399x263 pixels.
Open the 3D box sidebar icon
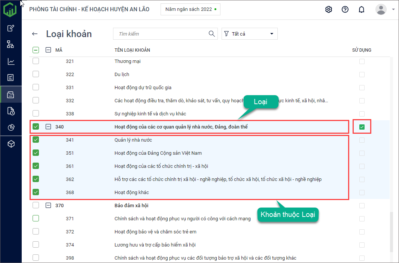[x=11, y=144]
